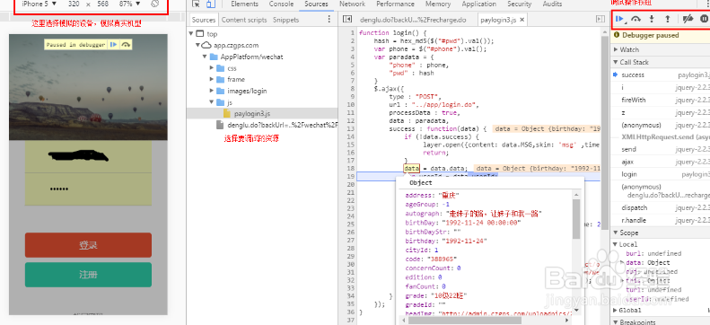Expand the Breakpoints section

(x=617, y=321)
